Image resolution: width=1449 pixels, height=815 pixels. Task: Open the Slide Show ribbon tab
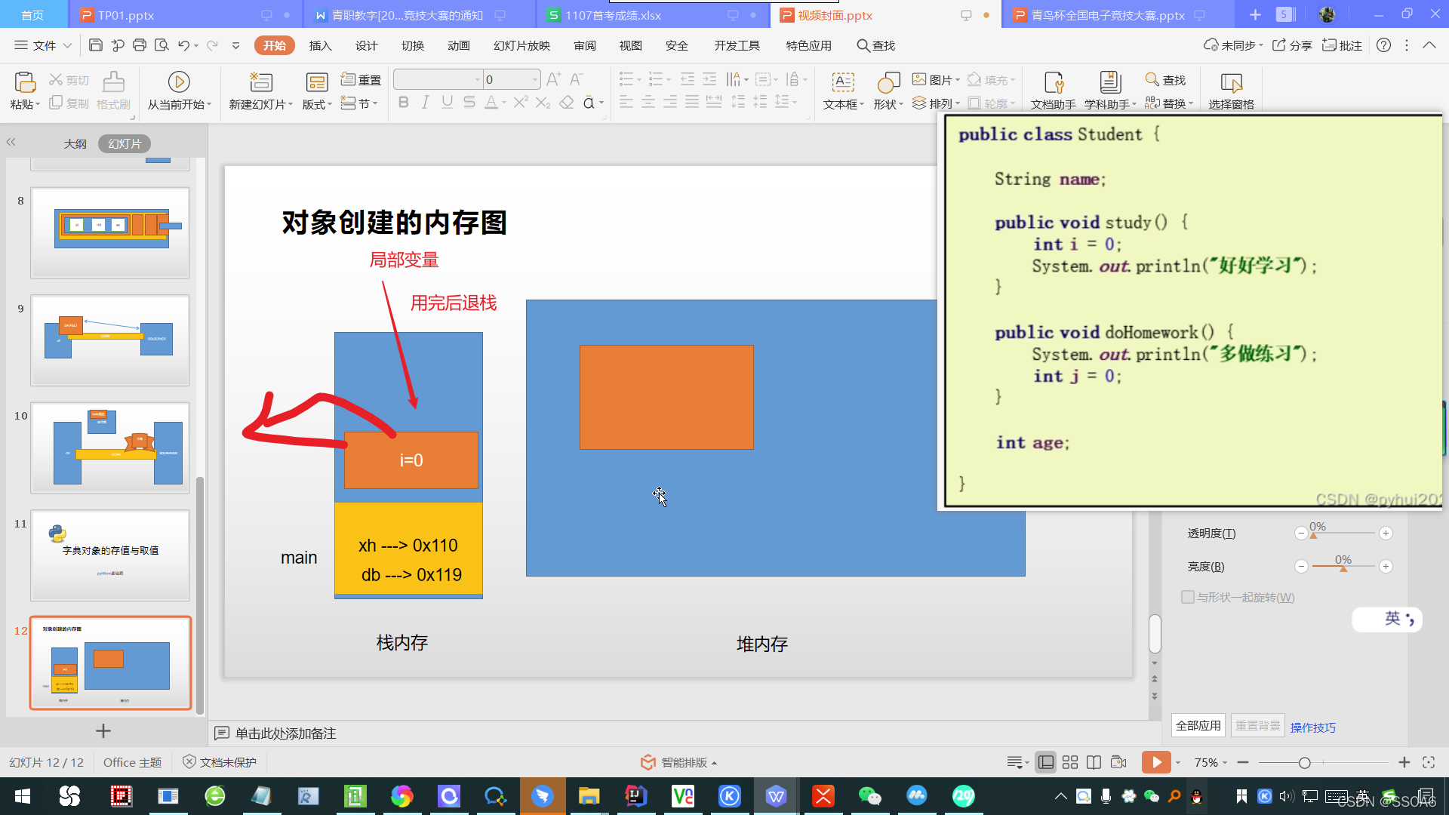(x=521, y=45)
